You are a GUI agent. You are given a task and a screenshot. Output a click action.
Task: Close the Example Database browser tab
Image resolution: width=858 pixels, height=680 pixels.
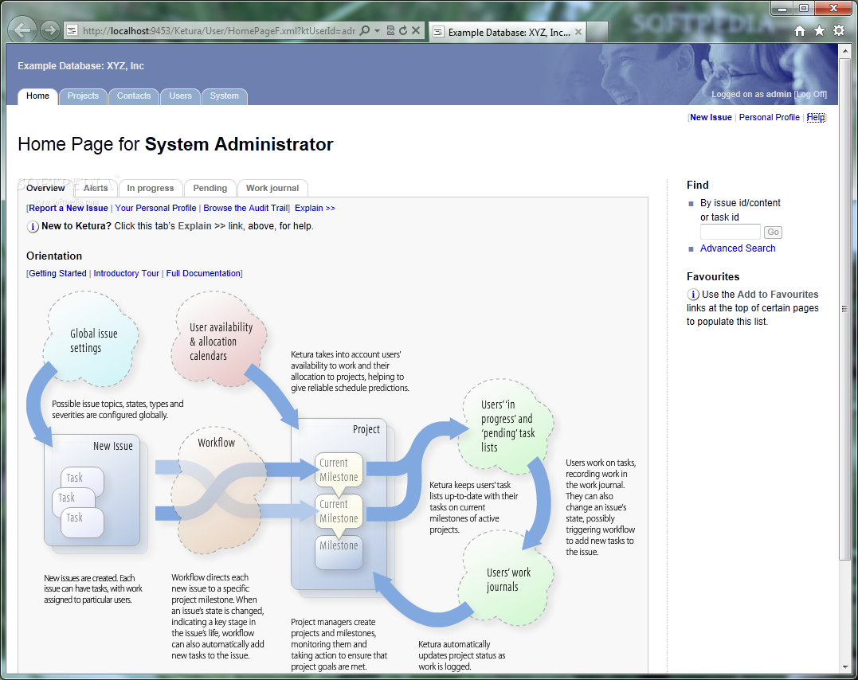(578, 33)
